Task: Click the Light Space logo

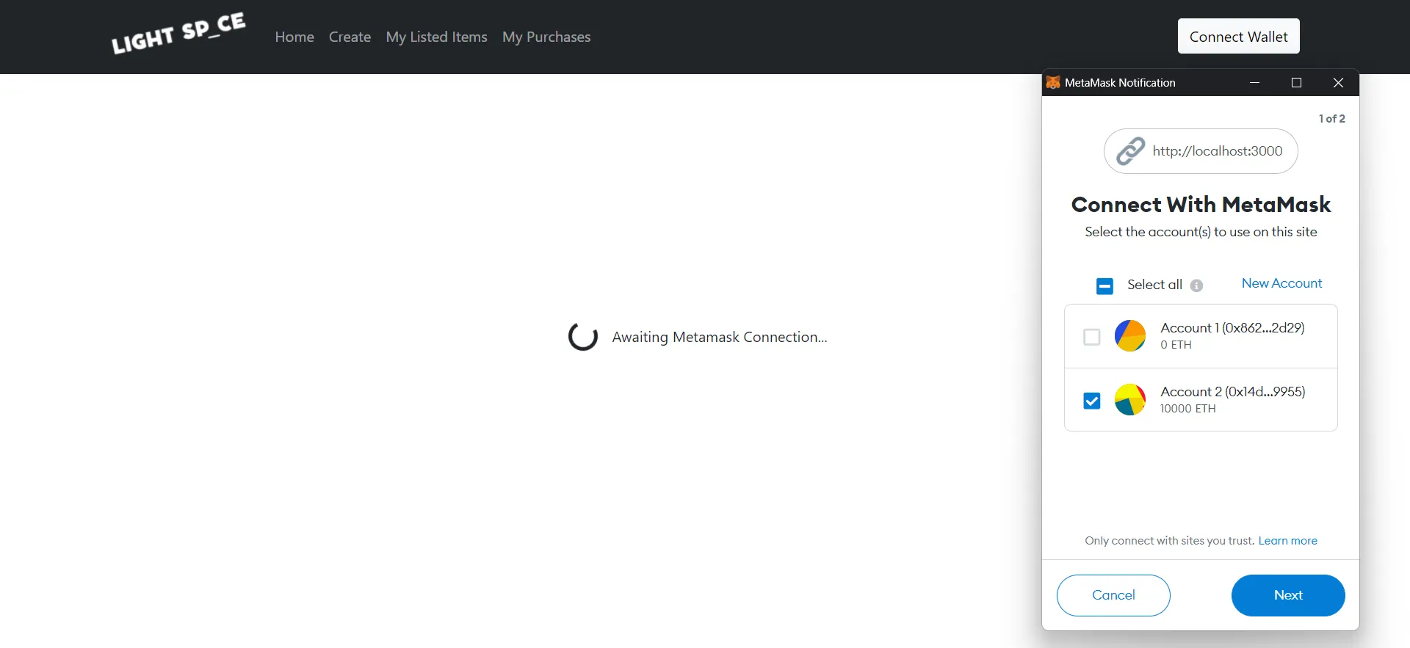Action: 178,34
